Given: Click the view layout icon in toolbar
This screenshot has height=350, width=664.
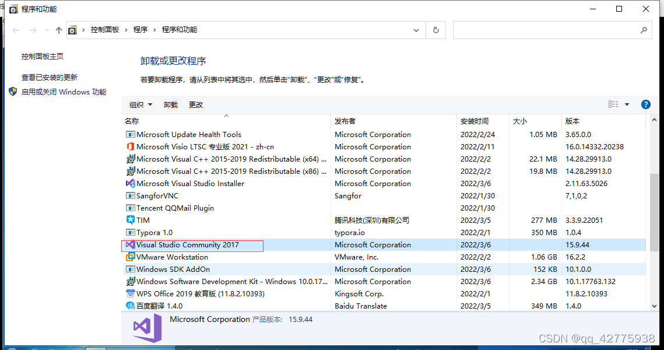Looking at the screenshot, I should (613, 104).
